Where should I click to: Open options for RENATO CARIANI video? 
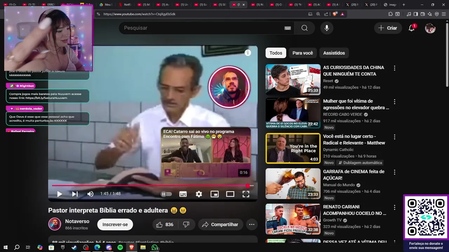point(395,207)
